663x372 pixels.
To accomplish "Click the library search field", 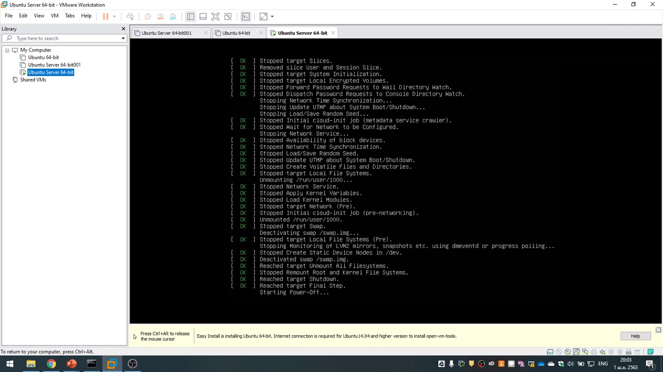I will (x=65, y=38).
